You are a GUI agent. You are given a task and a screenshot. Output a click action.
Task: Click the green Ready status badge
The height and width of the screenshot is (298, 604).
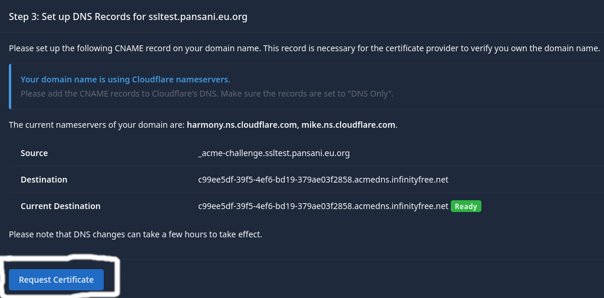[x=466, y=207]
